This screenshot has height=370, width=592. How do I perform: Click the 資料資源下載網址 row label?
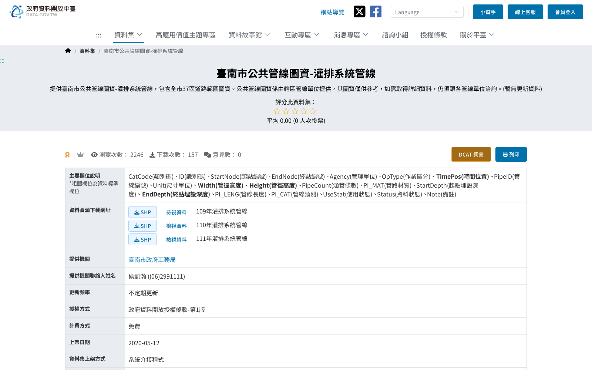click(x=90, y=210)
